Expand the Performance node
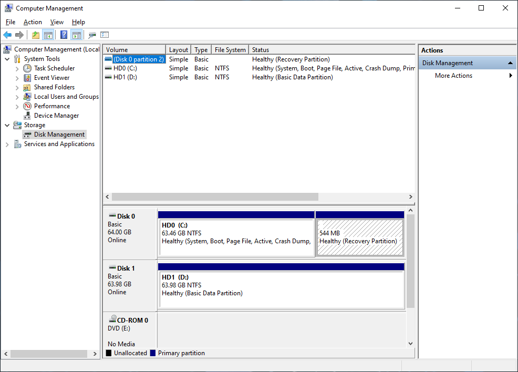This screenshot has height=372, width=518. [x=17, y=106]
